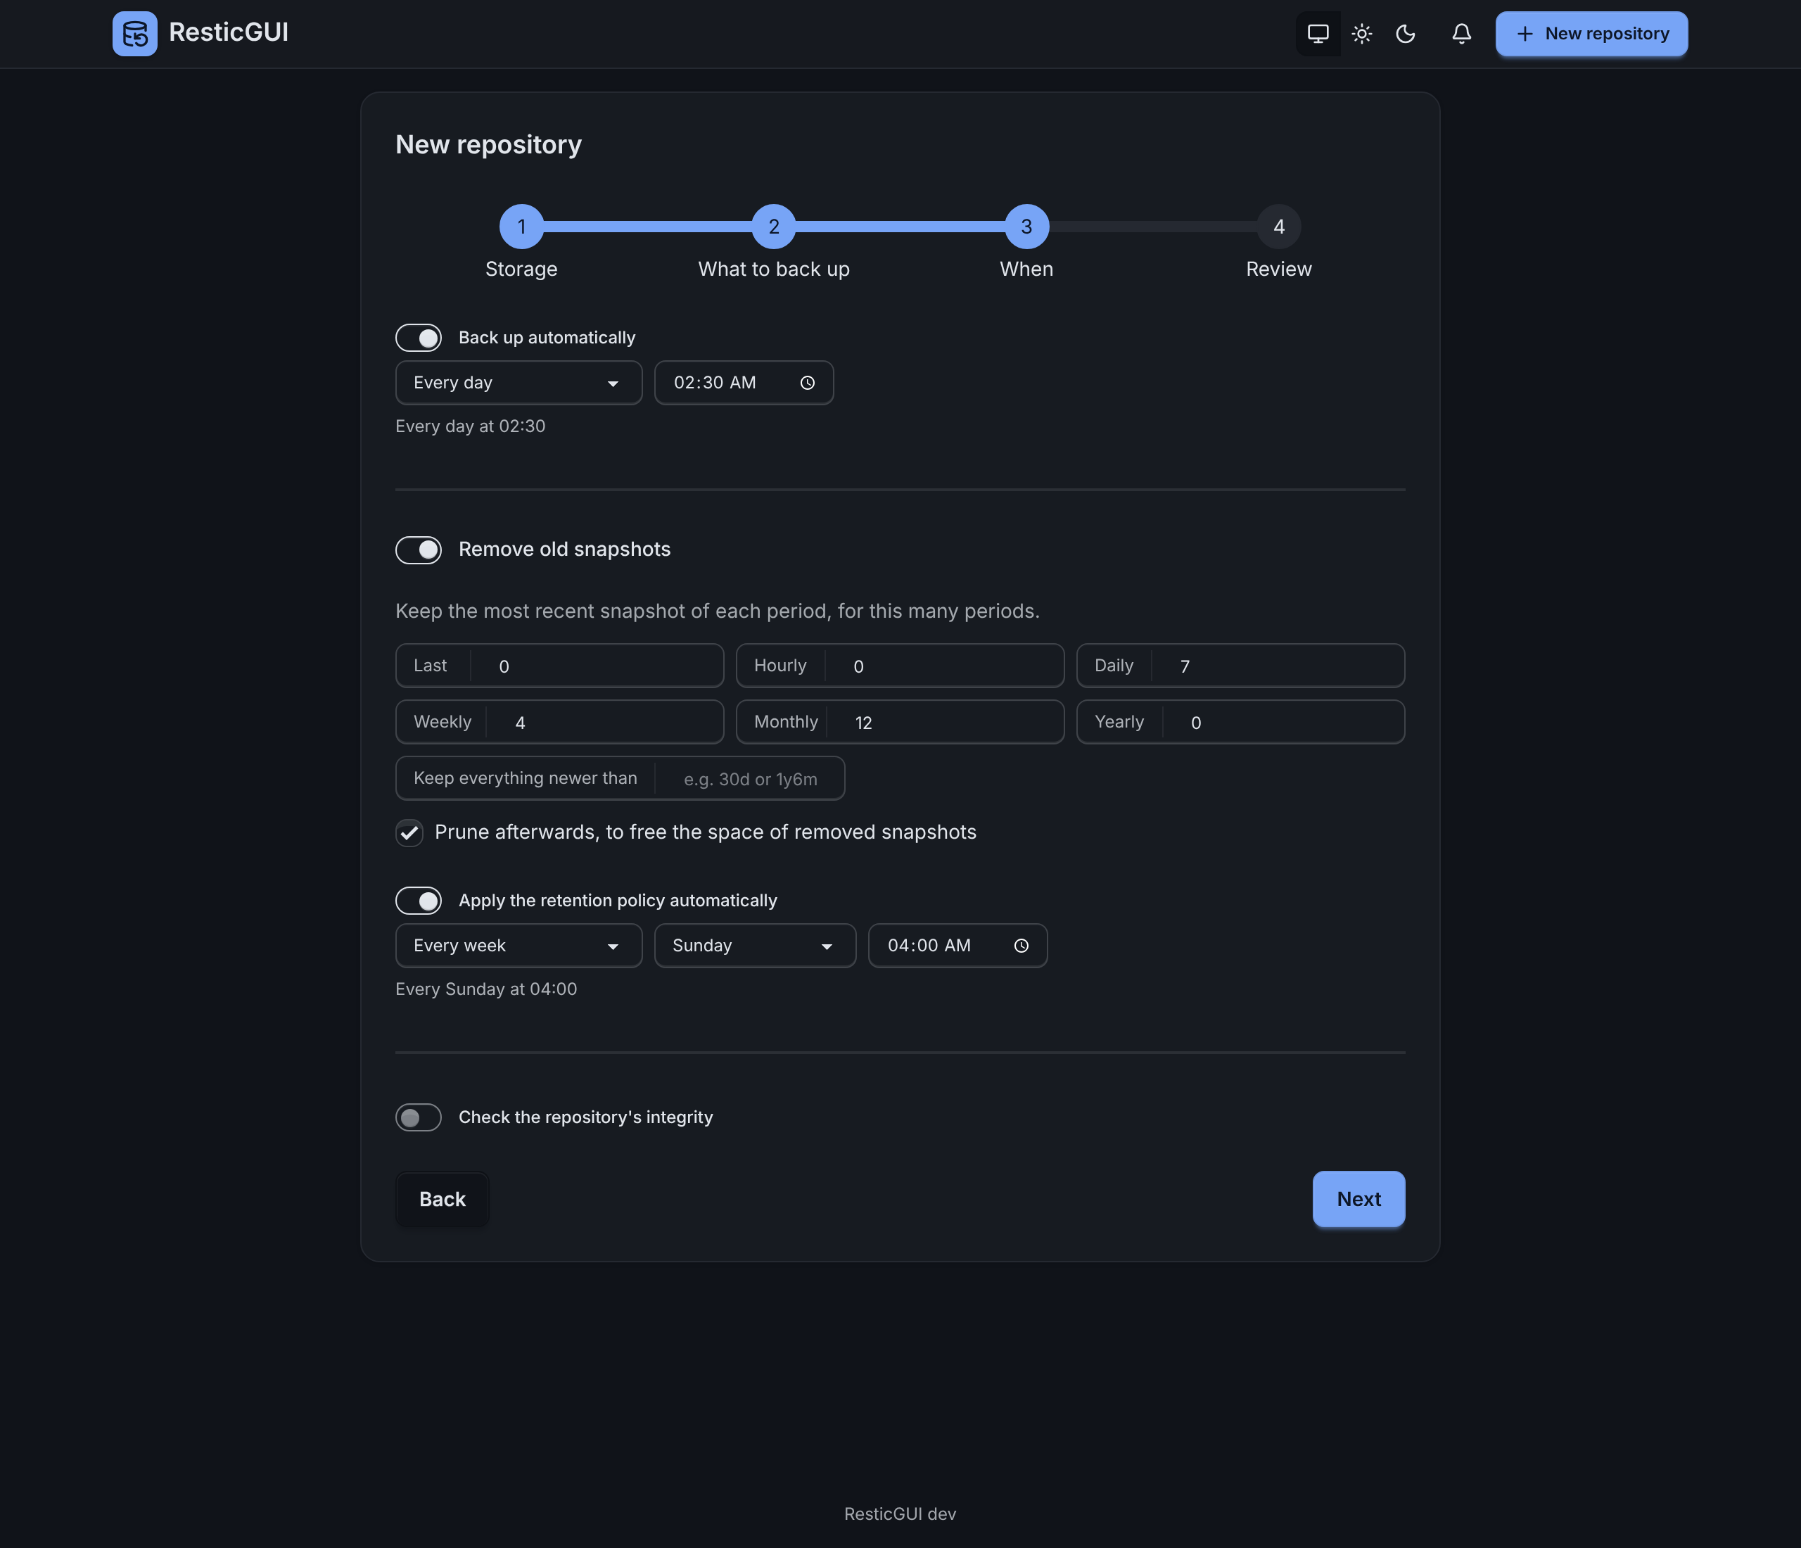Screen dimensions: 1801x1548
Task: Click the Every Sunday at 04:00 summary text
Action: (x=486, y=989)
